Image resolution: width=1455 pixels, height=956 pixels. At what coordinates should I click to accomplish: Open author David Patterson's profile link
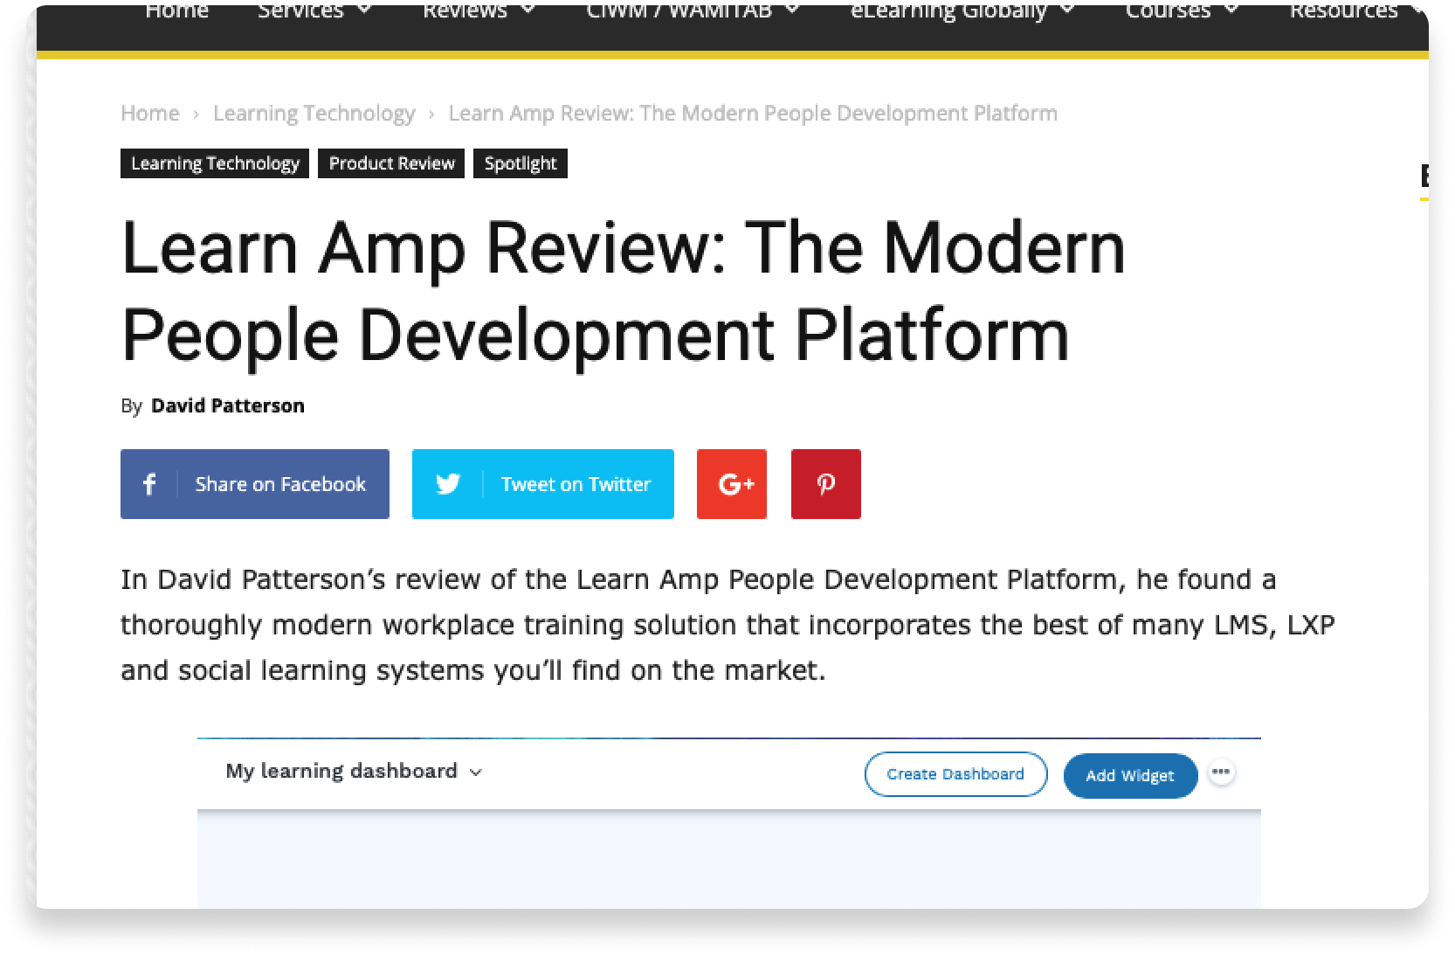pos(227,405)
